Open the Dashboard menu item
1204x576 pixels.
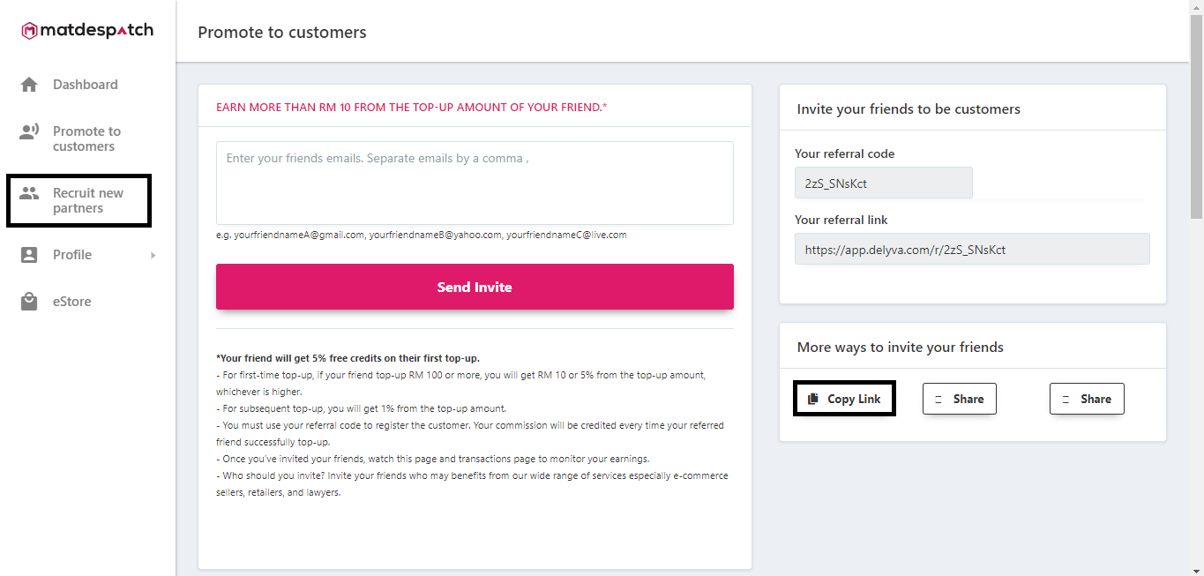87,85
